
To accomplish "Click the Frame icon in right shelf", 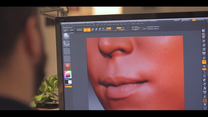I will (204, 76).
